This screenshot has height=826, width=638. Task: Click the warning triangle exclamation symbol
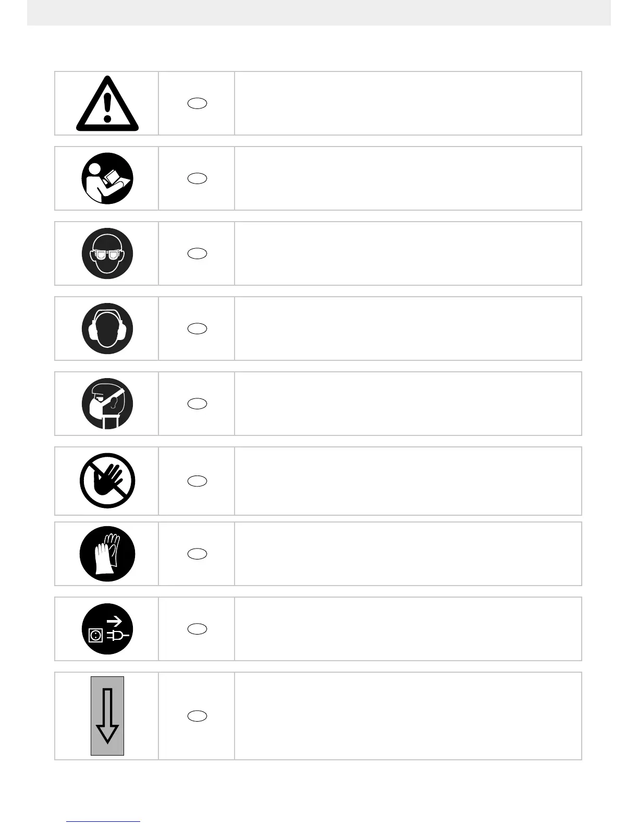point(107,103)
